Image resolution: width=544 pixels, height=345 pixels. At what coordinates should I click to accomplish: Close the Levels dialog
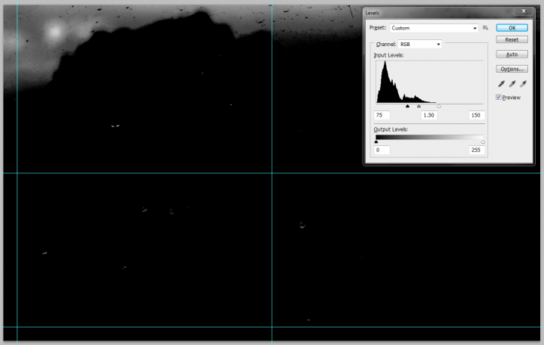(x=523, y=12)
